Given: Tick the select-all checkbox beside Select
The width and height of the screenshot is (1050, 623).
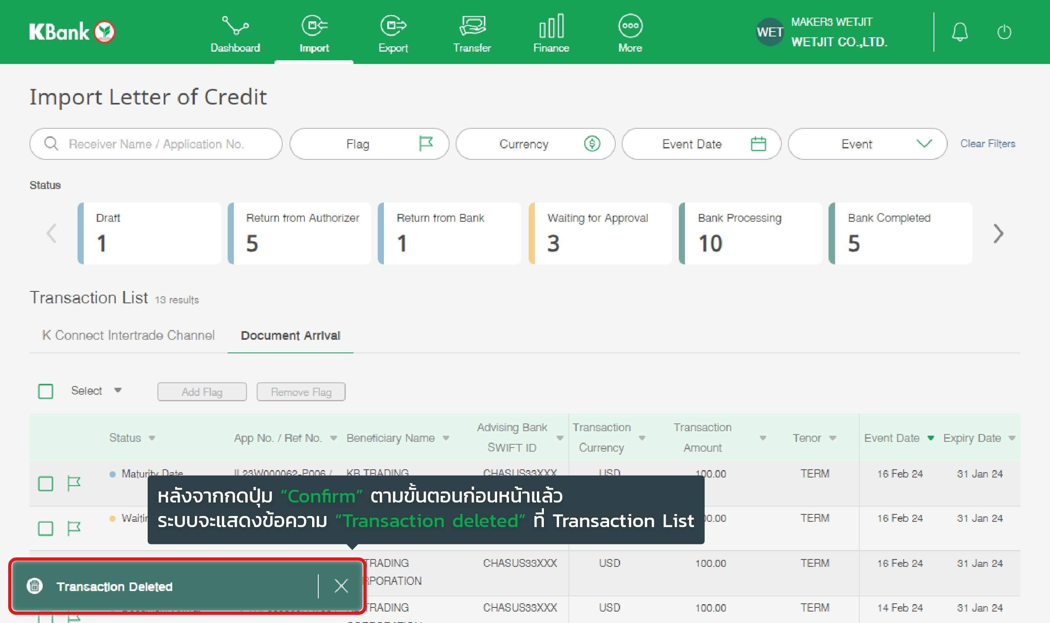Looking at the screenshot, I should 46,391.
